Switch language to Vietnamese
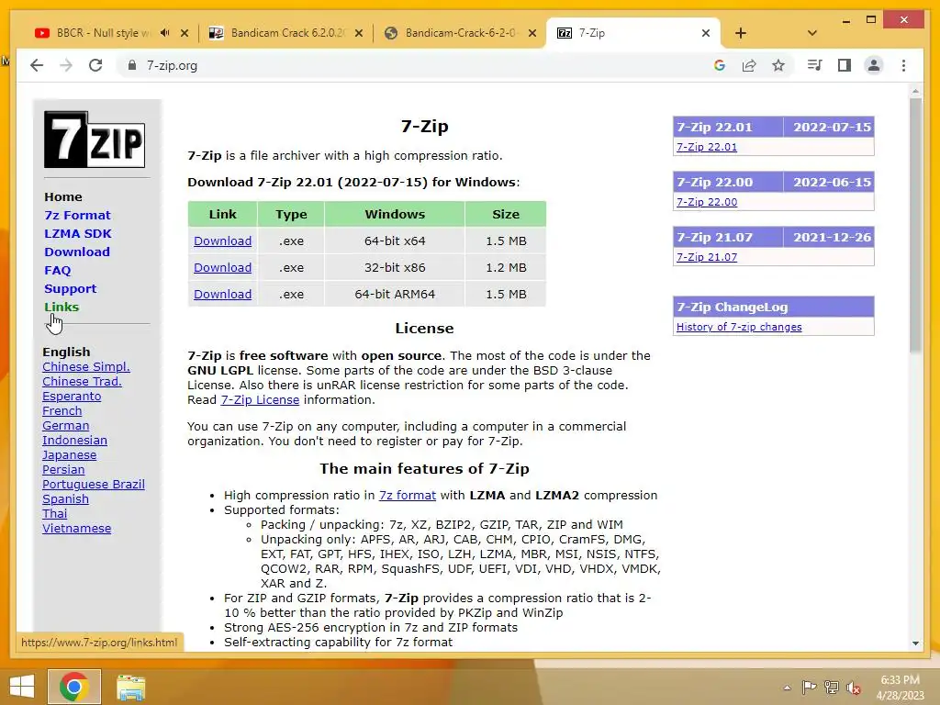 (76, 528)
